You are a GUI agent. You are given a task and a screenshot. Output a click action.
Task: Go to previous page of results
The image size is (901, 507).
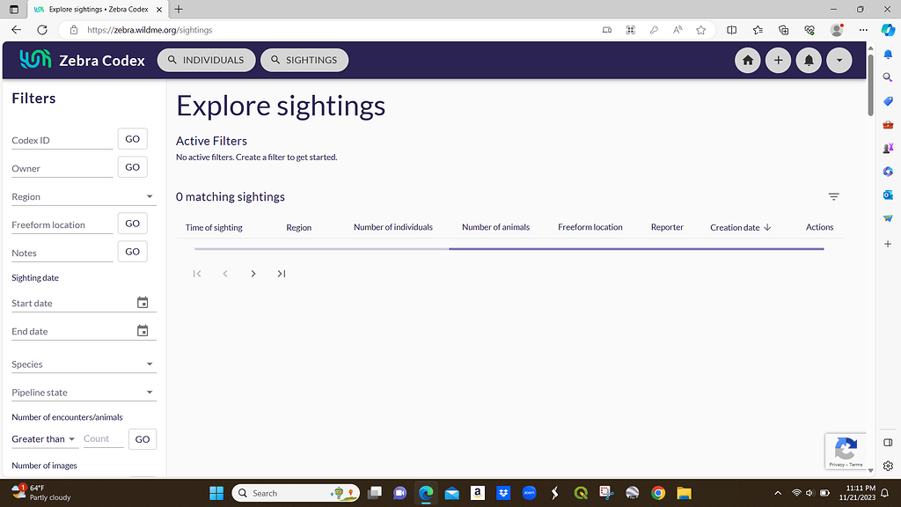click(x=225, y=274)
